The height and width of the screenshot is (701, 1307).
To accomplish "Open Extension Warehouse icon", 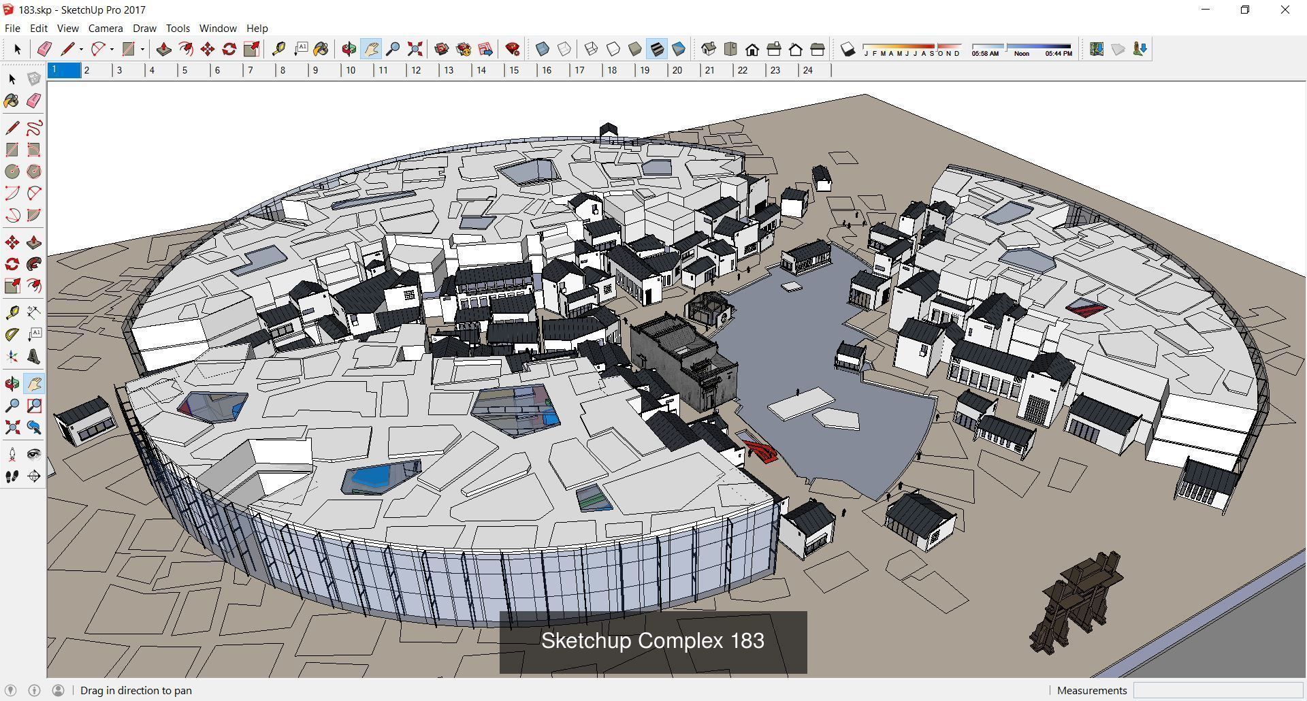I will (464, 49).
